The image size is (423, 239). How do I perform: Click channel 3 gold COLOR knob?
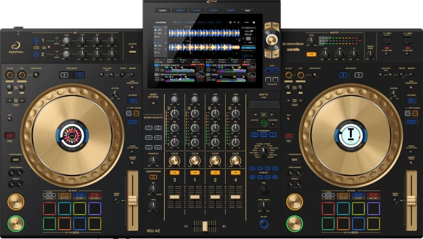pos(175,161)
